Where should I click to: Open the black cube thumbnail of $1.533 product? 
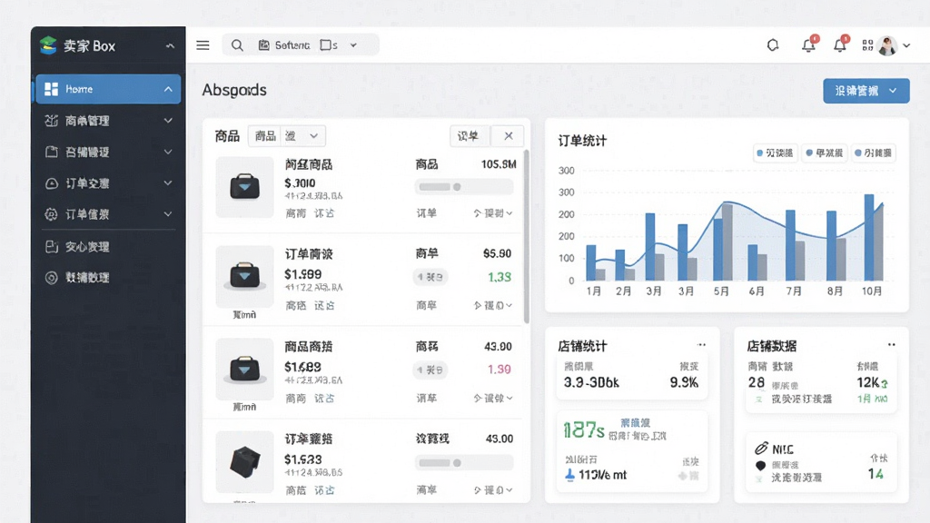[244, 462]
